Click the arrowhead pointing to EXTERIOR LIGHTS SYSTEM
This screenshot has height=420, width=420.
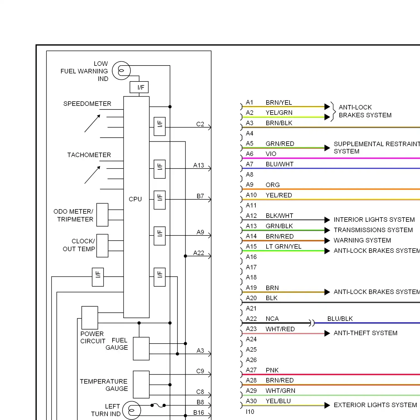tap(327, 405)
